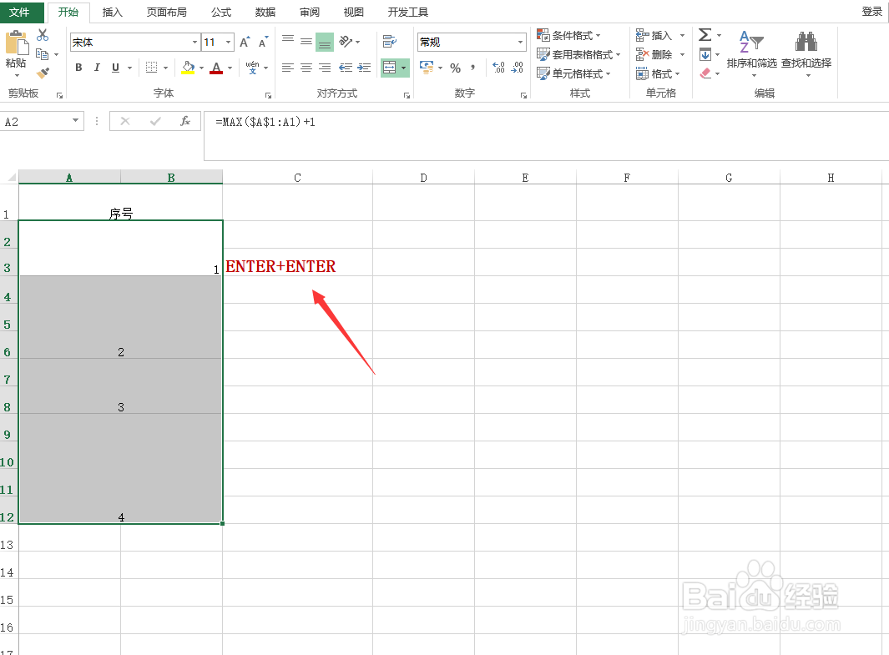Toggle the bottom align button
This screenshot has width=889, height=655.
tap(325, 42)
